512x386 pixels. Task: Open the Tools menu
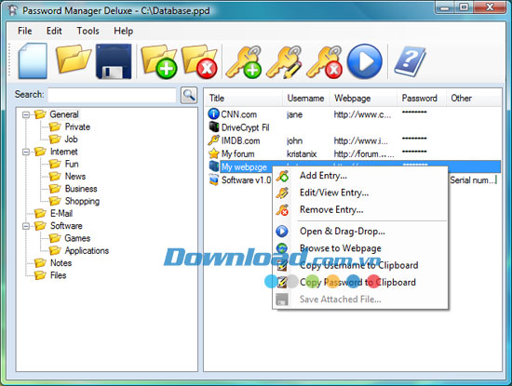click(88, 31)
